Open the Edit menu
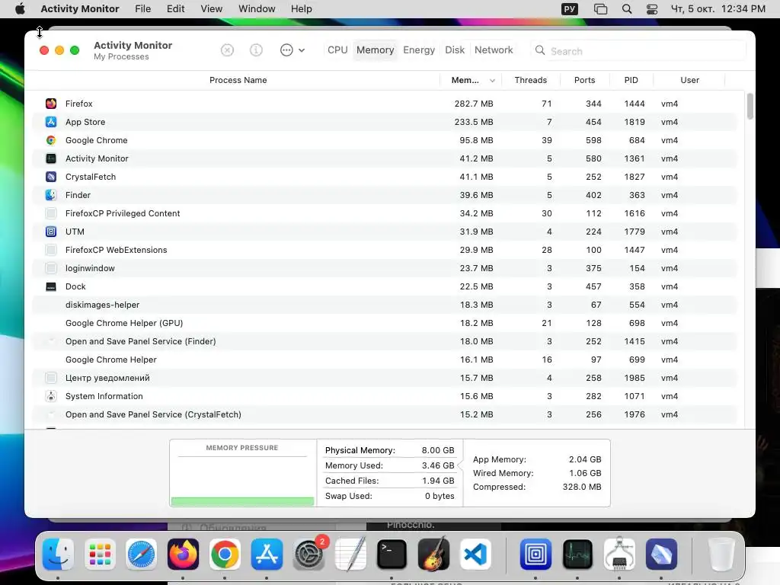The height and width of the screenshot is (585, 780). pyautogui.click(x=176, y=9)
